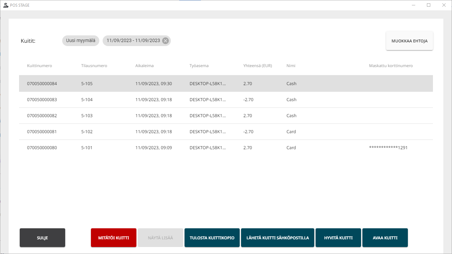This screenshot has width=452, height=254.
Task: Click the POS STAGE app logo icon
Action: [5, 5]
